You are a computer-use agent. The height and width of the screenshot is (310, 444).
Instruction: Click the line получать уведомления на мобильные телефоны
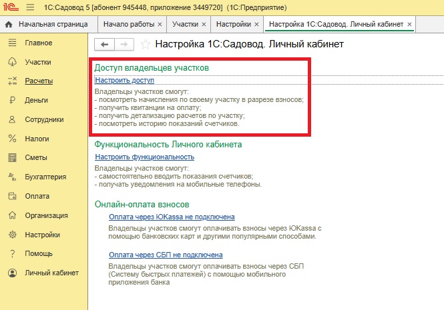click(x=178, y=185)
